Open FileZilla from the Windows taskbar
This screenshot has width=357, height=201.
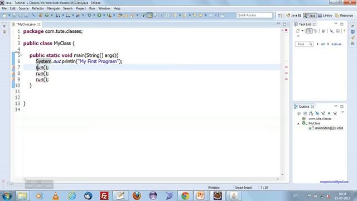point(104,196)
